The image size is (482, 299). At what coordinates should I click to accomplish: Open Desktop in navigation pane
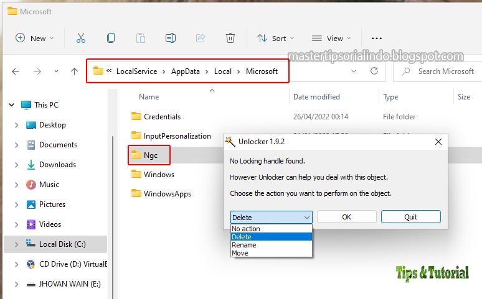pyautogui.click(x=46, y=125)
